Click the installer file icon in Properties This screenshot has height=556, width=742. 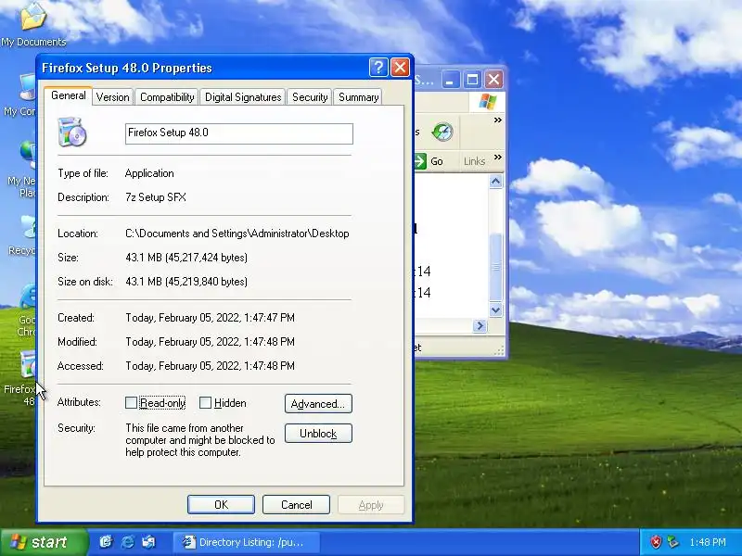click(72, 133)
